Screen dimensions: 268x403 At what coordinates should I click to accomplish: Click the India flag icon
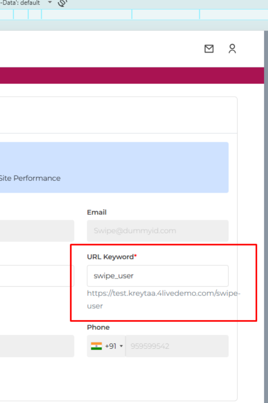point(96,346)
